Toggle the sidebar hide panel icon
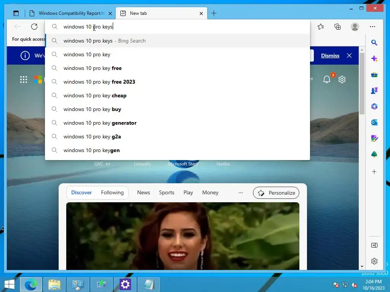 374,245
